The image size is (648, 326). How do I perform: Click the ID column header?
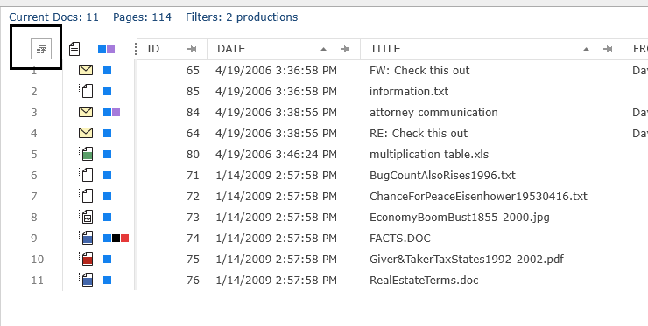click(153, 49)
